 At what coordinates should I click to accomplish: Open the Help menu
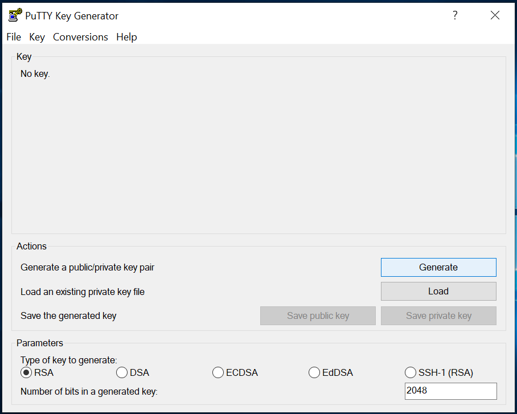pyautogui.click(x=126, y=37)
